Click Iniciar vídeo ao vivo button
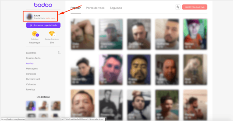The image size is (233, 121). pos(194,7)
